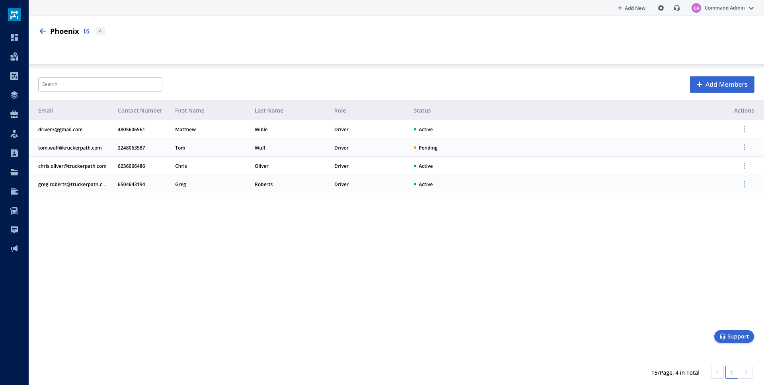Select email chris.oliver@truckerpath.com
This screenshot has height=385, width=764.
click(72, 166)
